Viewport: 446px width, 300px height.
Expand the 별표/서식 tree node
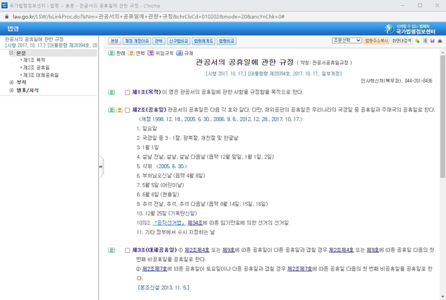click(11, 90)
